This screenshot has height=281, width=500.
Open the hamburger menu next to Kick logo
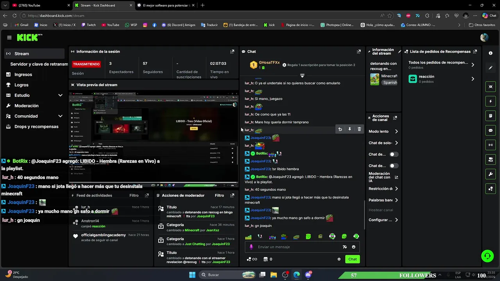9,37
